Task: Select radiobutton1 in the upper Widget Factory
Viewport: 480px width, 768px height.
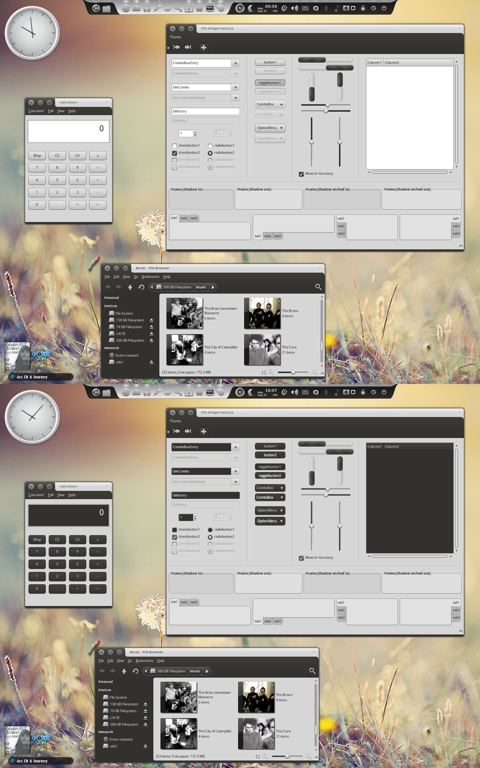Action: 210,146
